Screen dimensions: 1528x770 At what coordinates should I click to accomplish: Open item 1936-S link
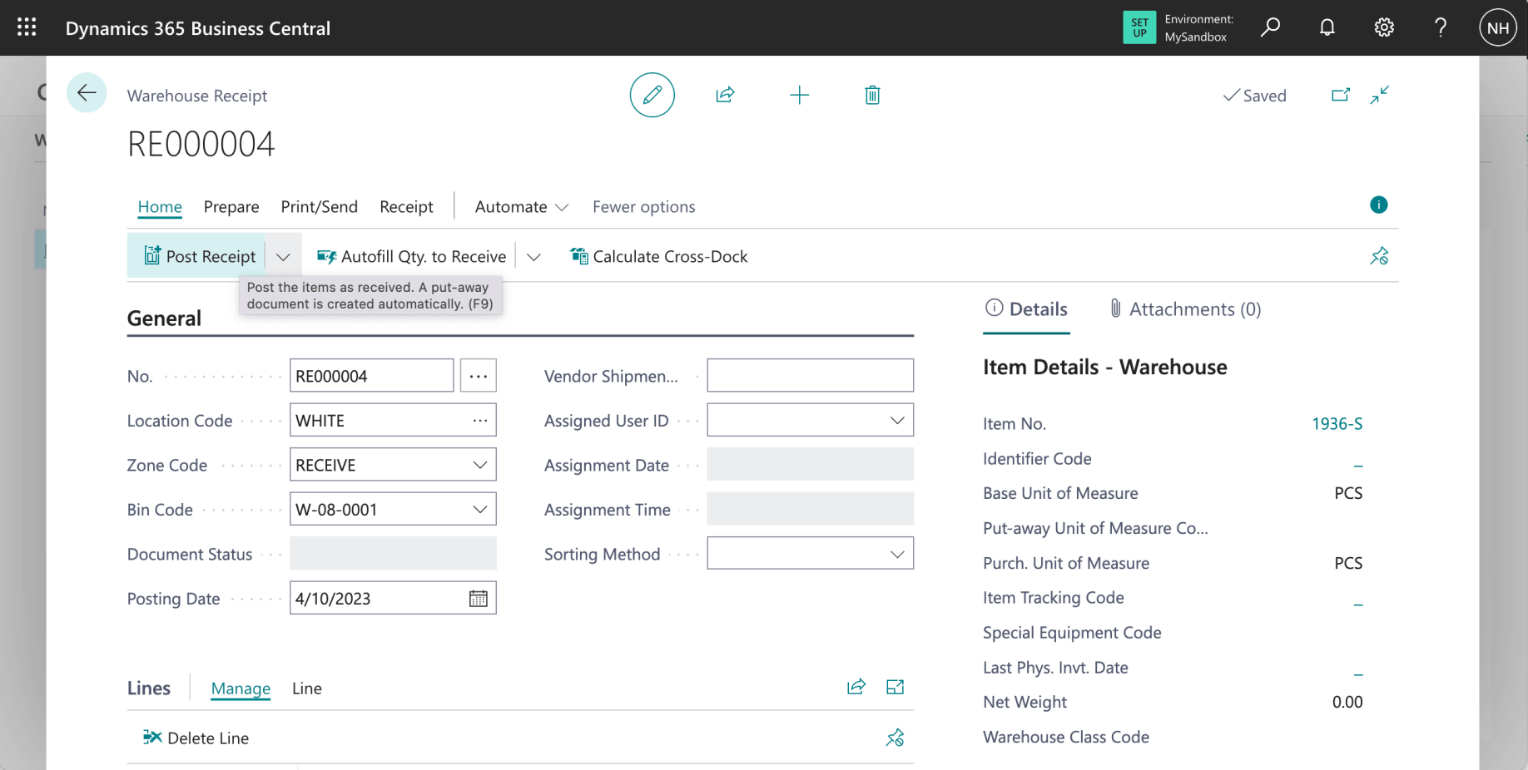tap(1337, 424)
